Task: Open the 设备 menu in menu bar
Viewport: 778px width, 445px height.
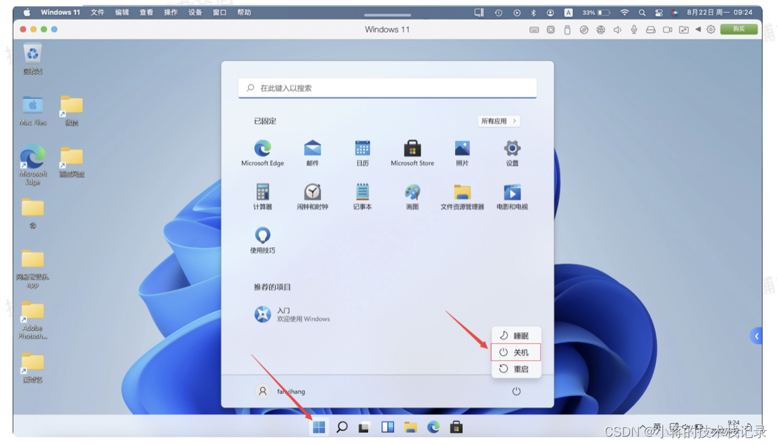Action: pyautogui.click(x=195, y=13)
